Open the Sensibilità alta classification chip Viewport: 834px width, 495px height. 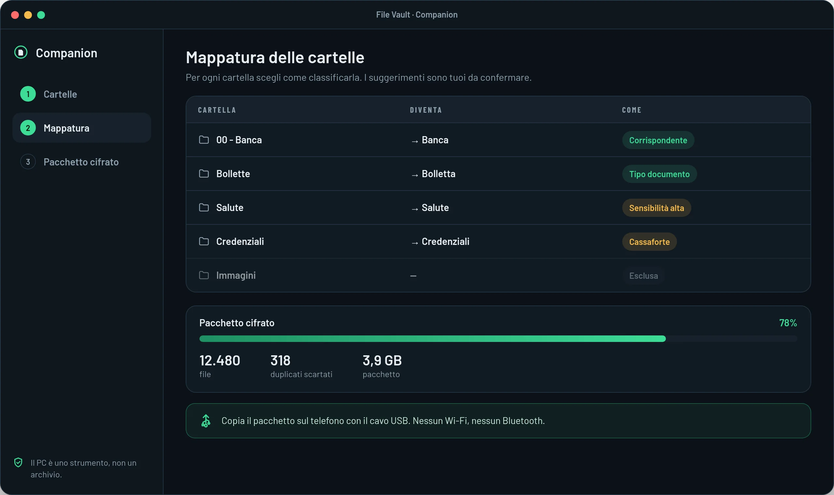(x=656, y=208)
